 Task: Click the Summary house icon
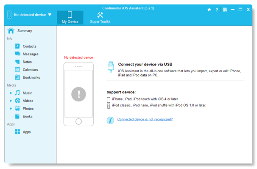[x=11, y=30]
